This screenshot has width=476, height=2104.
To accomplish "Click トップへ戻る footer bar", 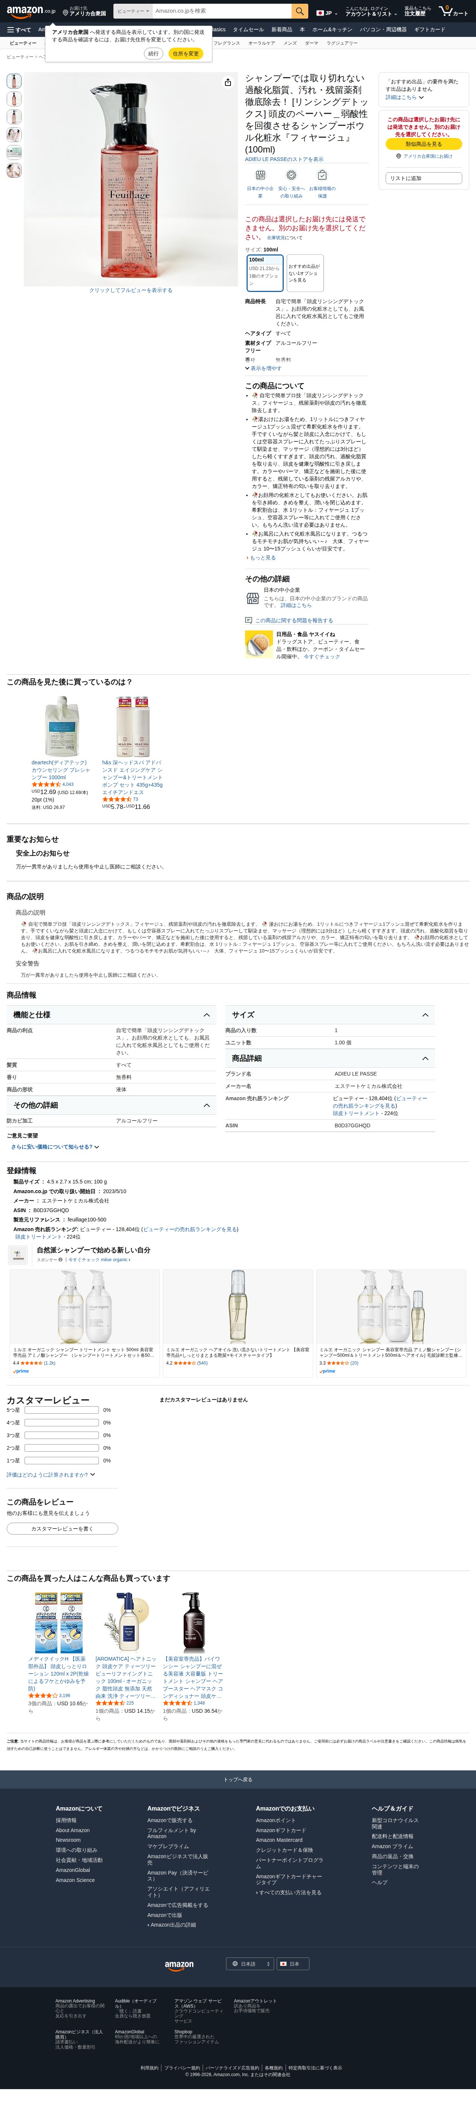I will coord(238,1779).
